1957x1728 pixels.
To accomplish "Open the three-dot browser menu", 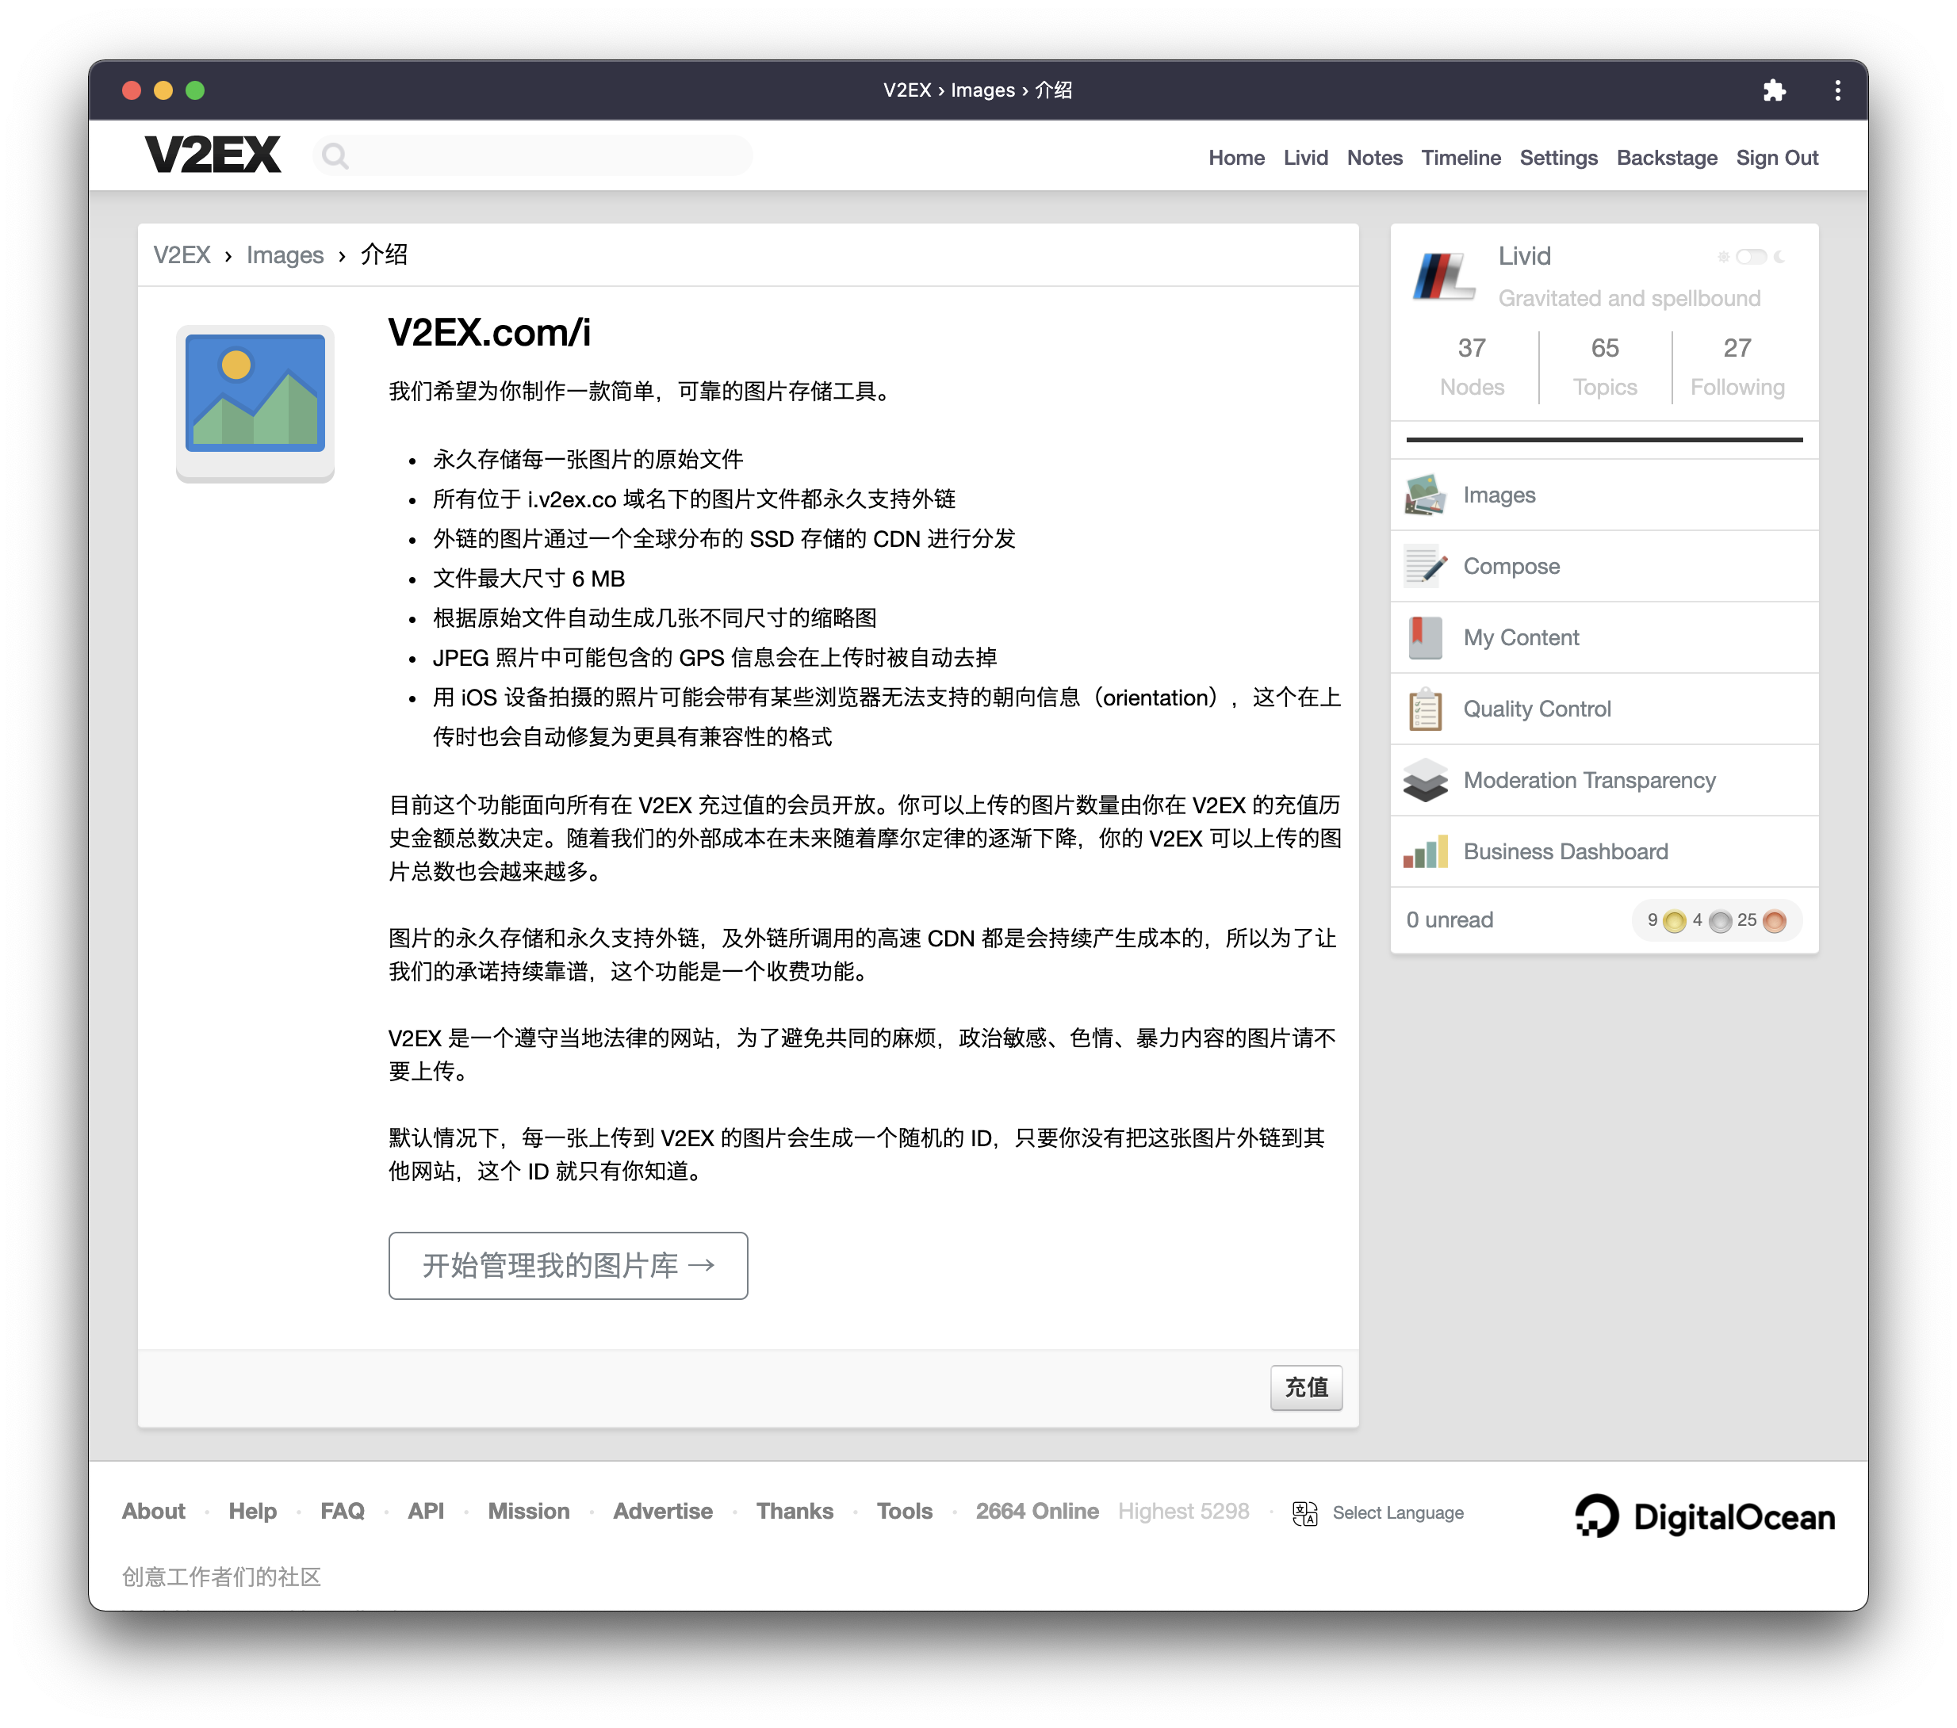I will (x=1837, y=90).
